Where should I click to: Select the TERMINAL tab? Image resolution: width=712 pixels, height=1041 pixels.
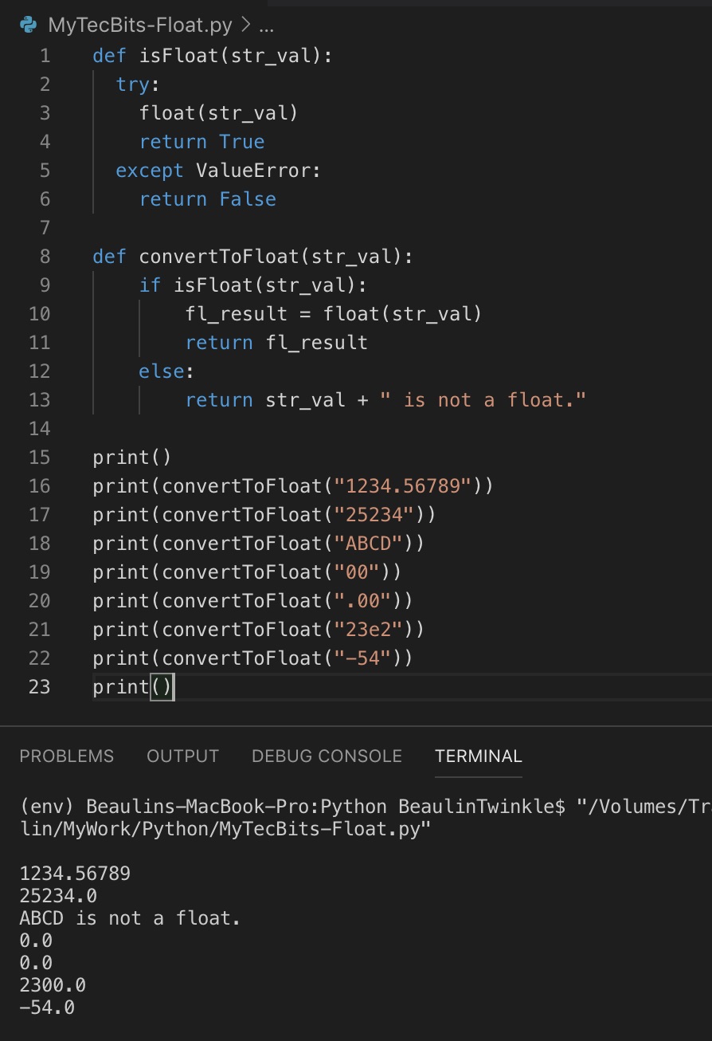(x=478, y=756)
